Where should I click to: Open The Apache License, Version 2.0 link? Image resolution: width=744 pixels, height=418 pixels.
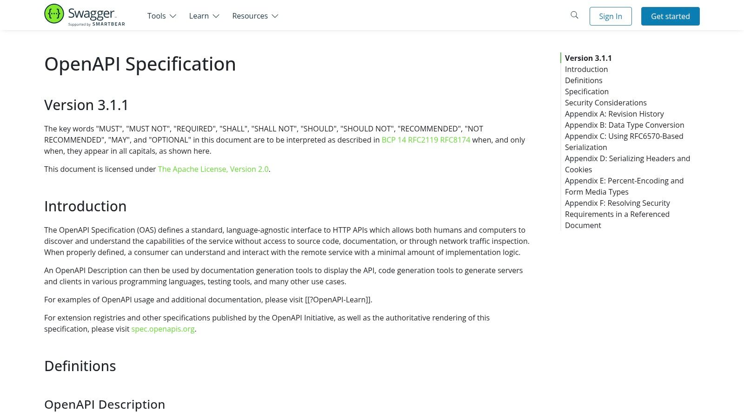point(213,169)
